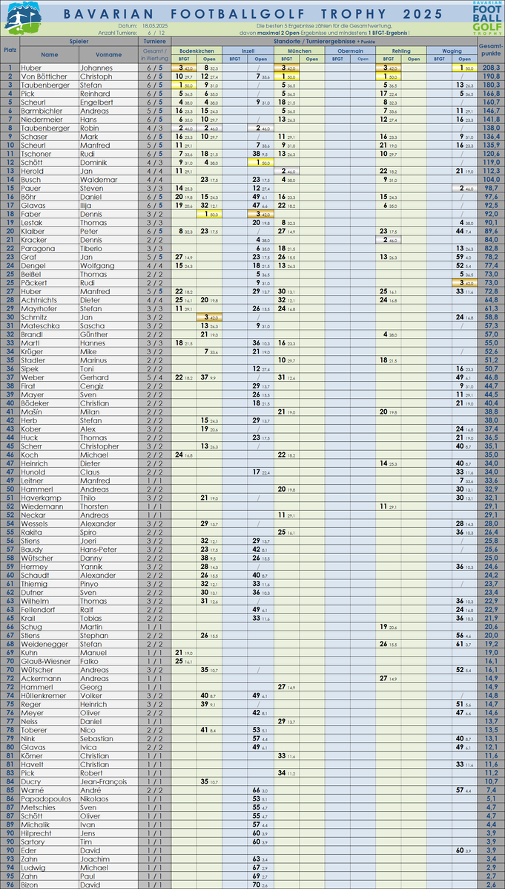This screenshot has width=505, height=889.
Task: Click the 'Standorte / Turnierergebnisse' header
Action: click(324, 42)
